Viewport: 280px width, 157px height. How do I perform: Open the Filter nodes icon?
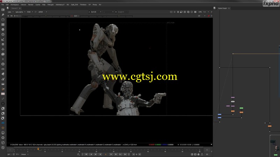(3, 35)
